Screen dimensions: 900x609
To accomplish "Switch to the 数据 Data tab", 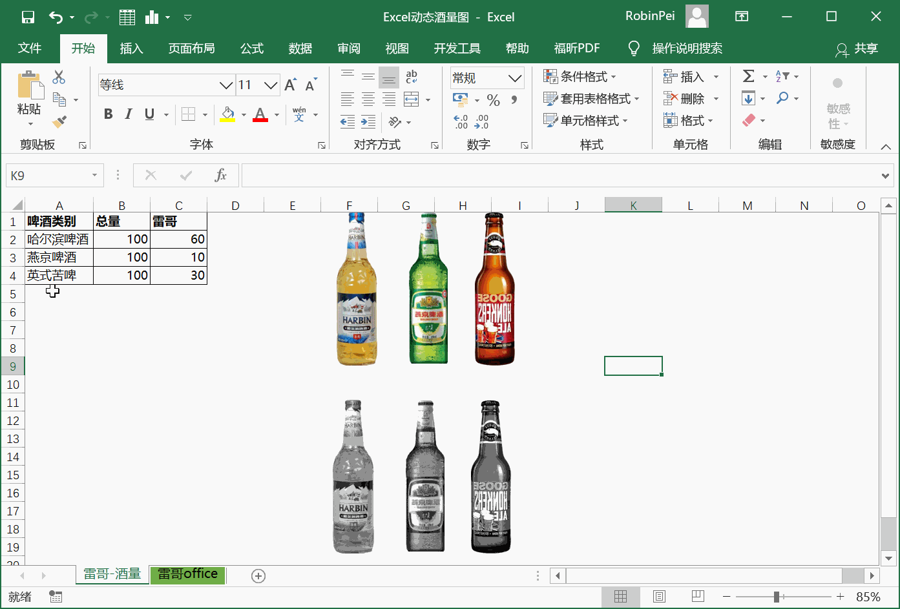I will 300,48.
